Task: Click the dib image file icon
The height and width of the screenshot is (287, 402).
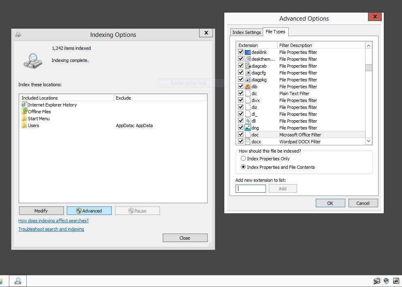Action: 248,87
